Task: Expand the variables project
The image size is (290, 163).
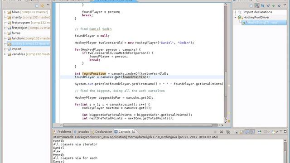Action: pos(5,54)
